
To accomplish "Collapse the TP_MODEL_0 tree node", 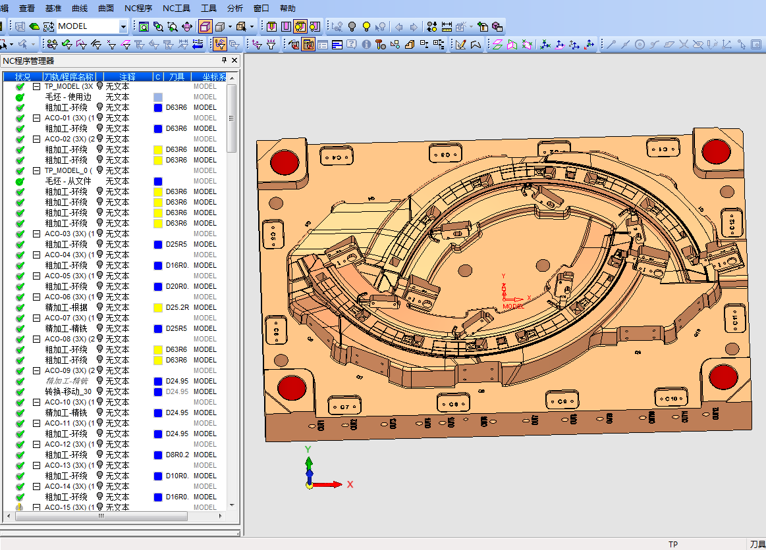I will point(37,170).
